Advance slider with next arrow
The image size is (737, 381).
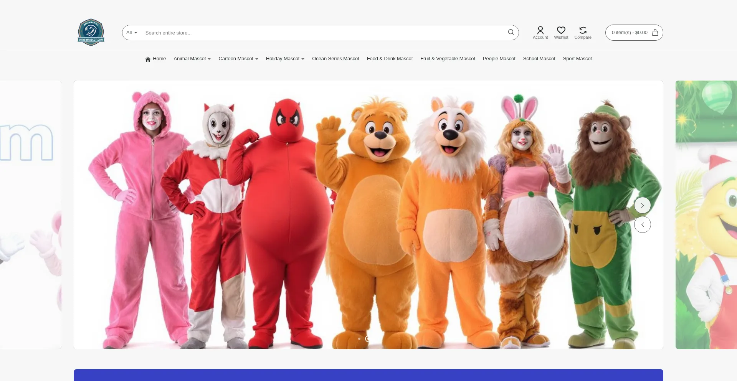click(x=642, y=205)
